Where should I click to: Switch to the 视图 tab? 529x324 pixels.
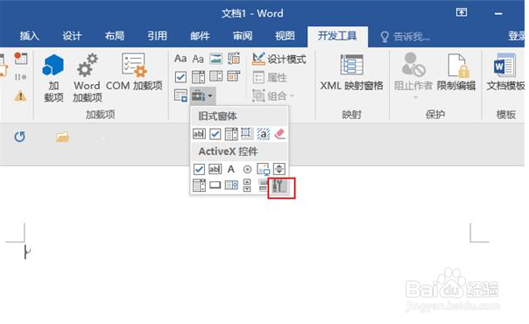[x=285, y=36]
